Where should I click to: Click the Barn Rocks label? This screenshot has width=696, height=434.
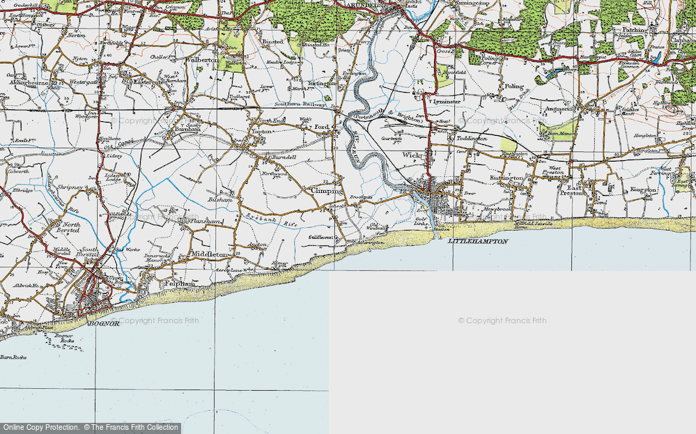pos(13,357)
